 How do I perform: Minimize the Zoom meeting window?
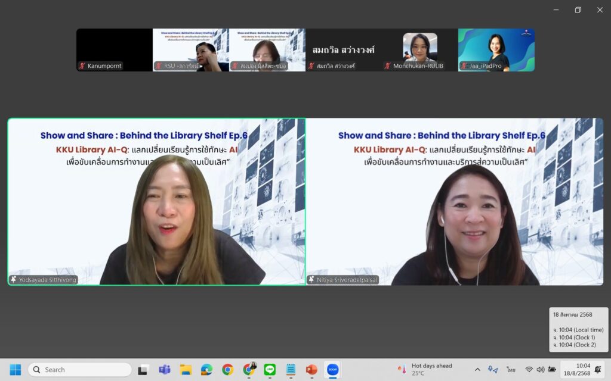pyautogui.click(x=556, y=10)
